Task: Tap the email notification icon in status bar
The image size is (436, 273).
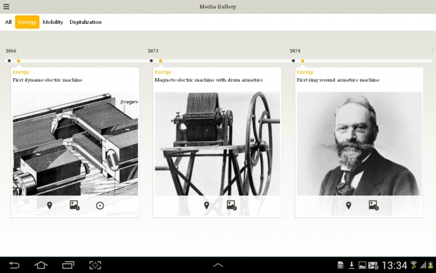Action: coord(373,265)
